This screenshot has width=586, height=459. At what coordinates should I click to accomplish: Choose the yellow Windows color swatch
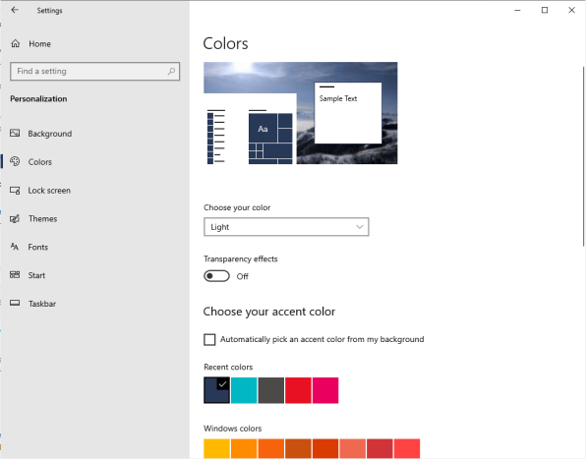pyautogui.click(x=216, y=448)
